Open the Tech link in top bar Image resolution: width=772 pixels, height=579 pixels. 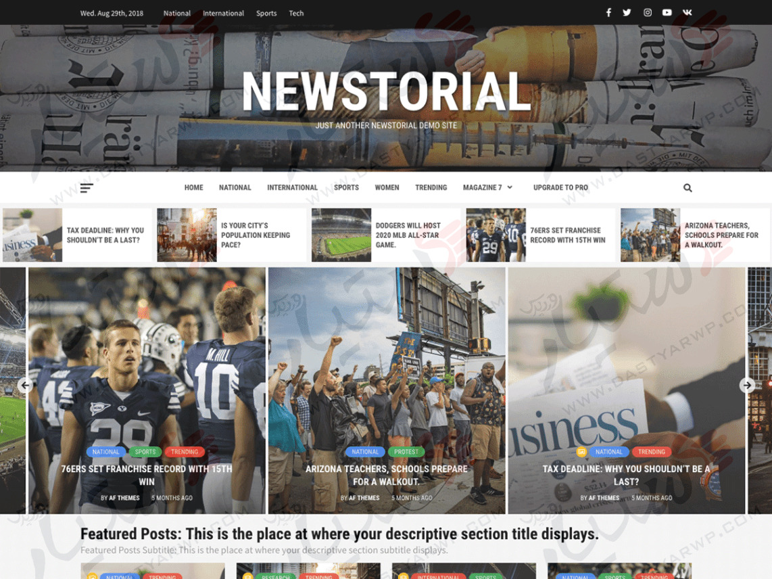click(296, 14)
